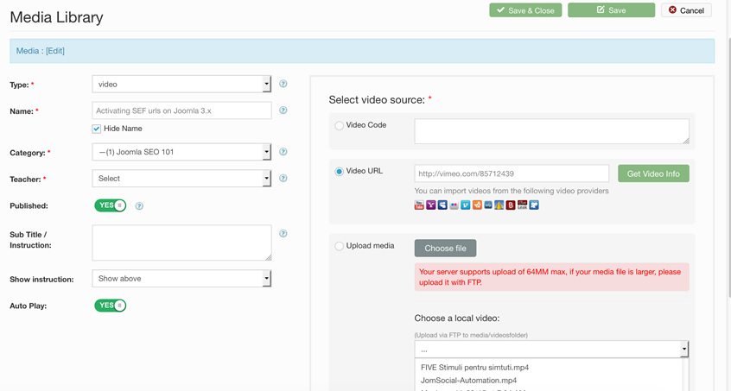Click the Upload via FTP hint text
This screenshot has height=391, width=731.
[471, 335]
